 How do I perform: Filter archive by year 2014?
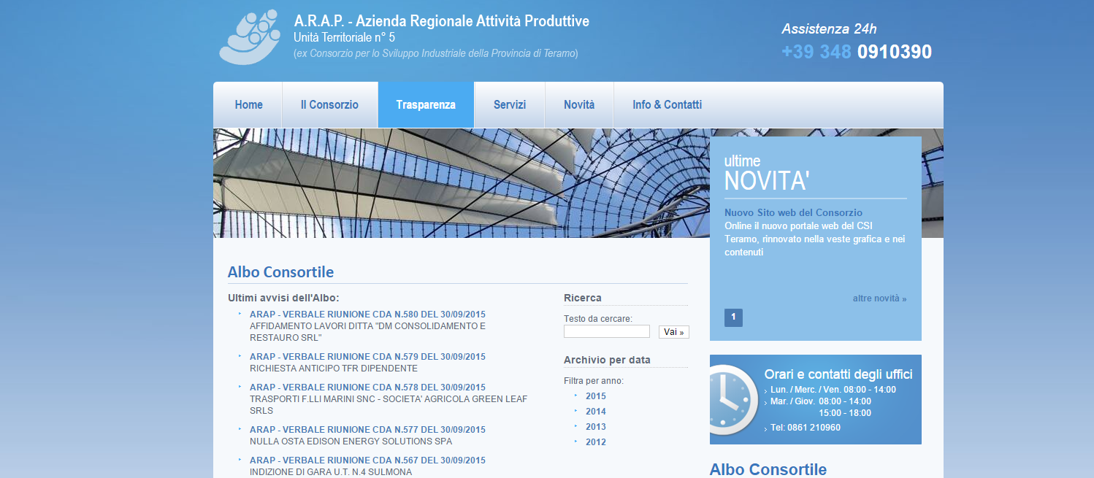point(595,412)
